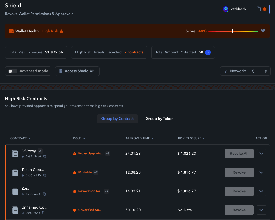
Task: Click the Mintable issue label
Action: [x=85, y=172]
